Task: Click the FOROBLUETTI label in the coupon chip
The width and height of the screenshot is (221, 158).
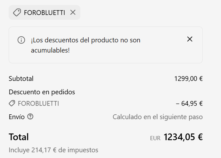Action: pos(44,13)
